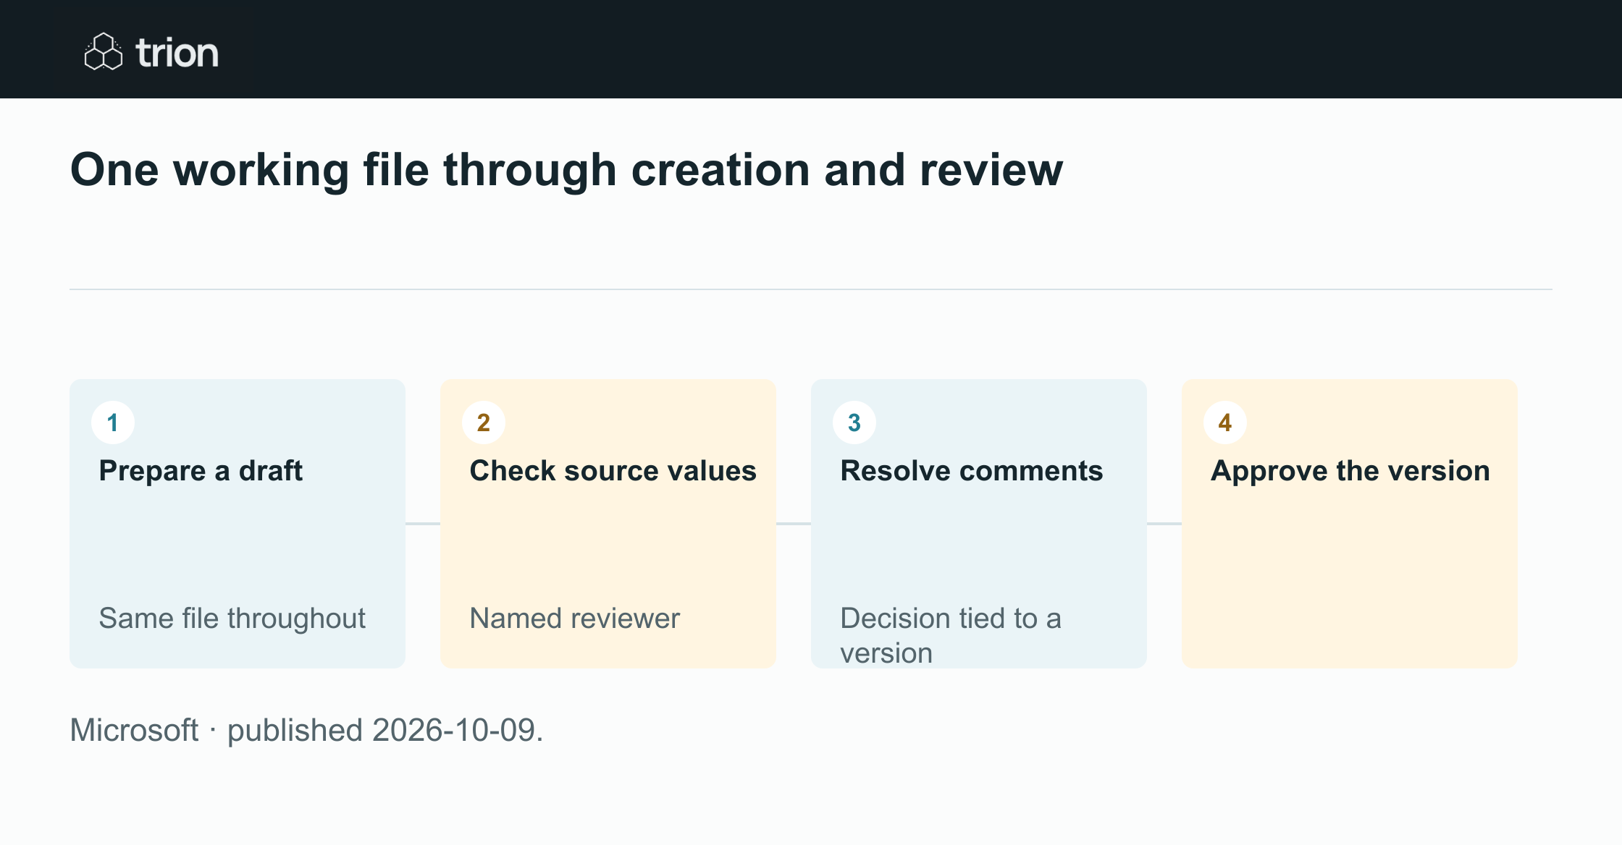The image size is (1622, 845).
Task: Click the trion hexagon logo icon
Action: click(104, 51)
